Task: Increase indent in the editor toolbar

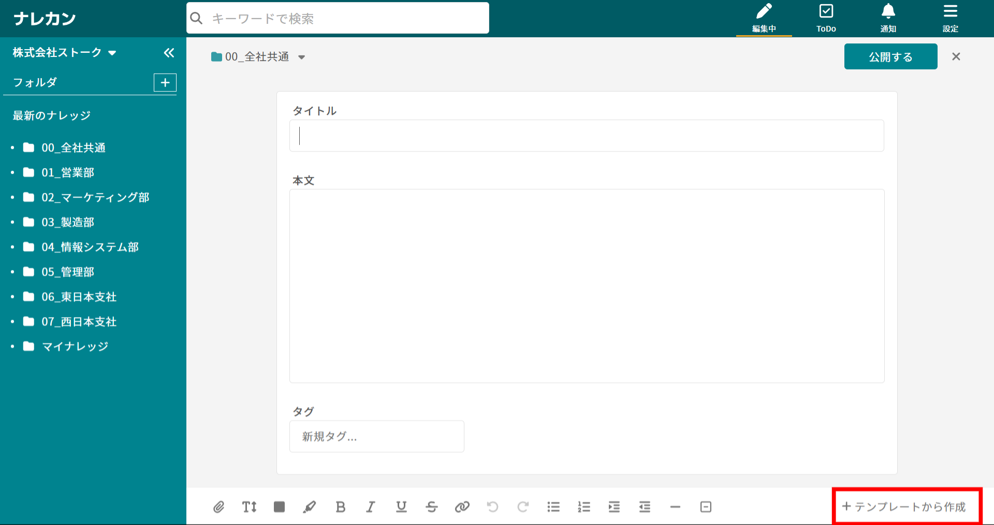Action: point(614,507)
